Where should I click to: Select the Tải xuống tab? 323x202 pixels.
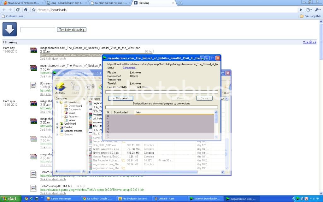pyautogui.click(x=154, y=3)
